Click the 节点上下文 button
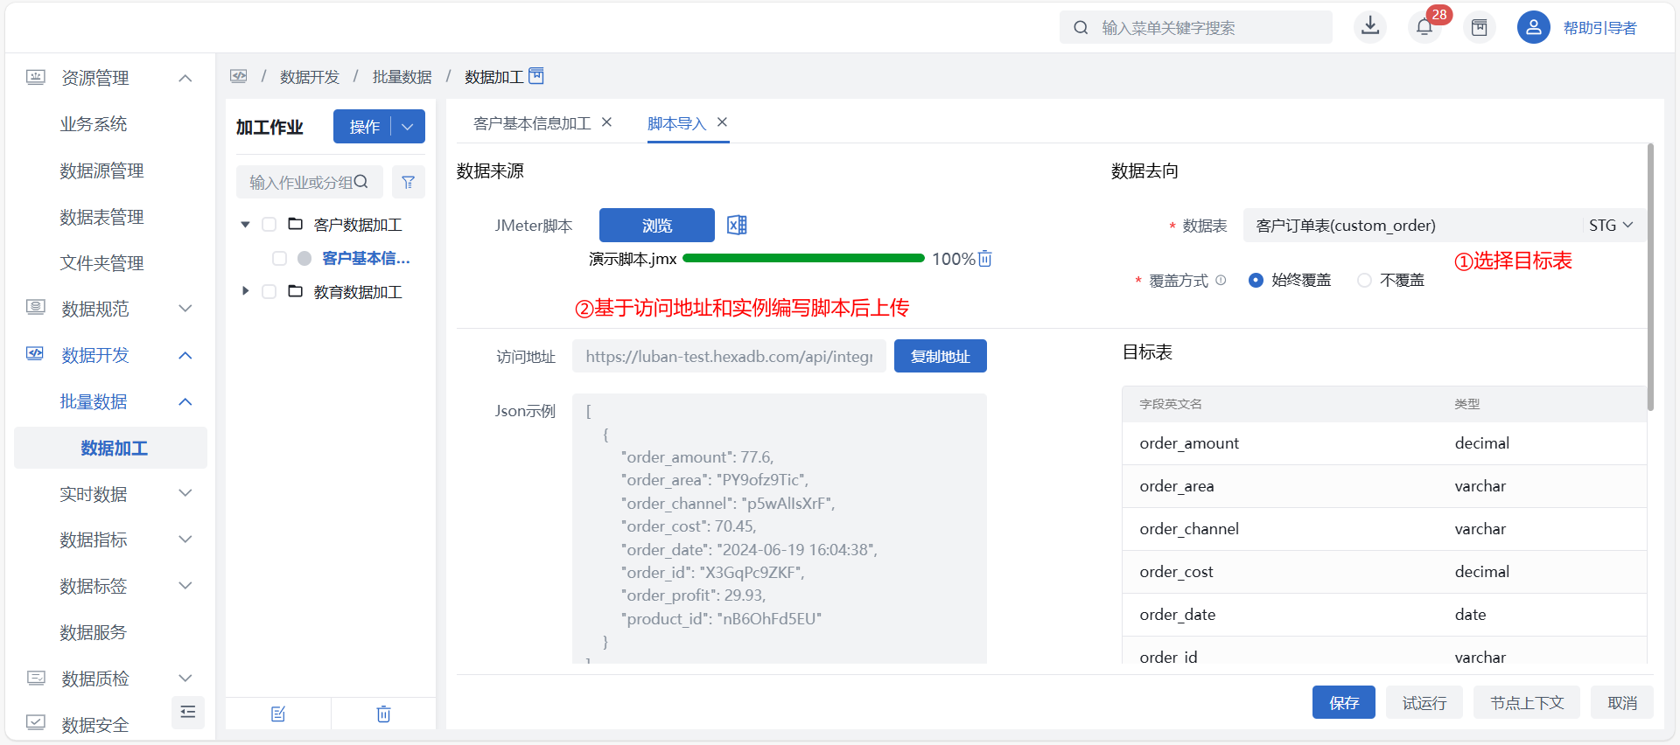This screenshot has height=745, width=1680. pos(1527,702)
